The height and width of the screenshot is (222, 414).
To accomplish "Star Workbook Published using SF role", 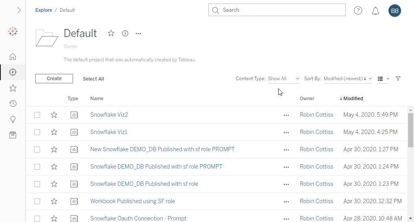I will pos(54,201).
